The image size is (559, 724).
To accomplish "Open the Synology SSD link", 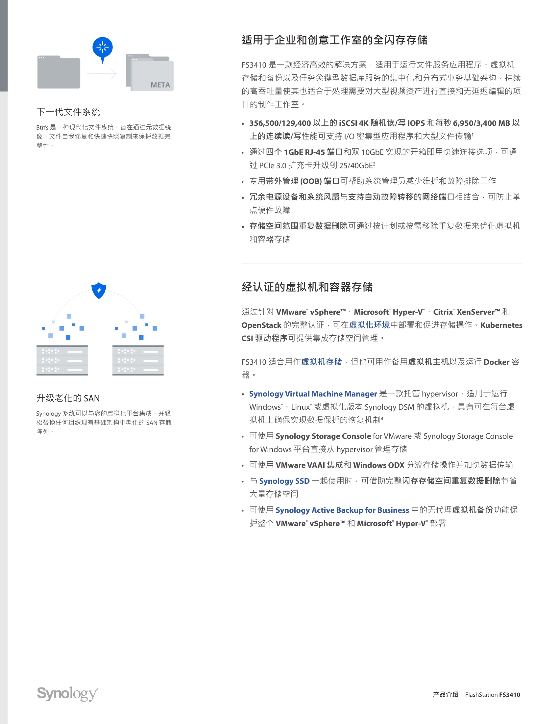I will click(284, 481).
